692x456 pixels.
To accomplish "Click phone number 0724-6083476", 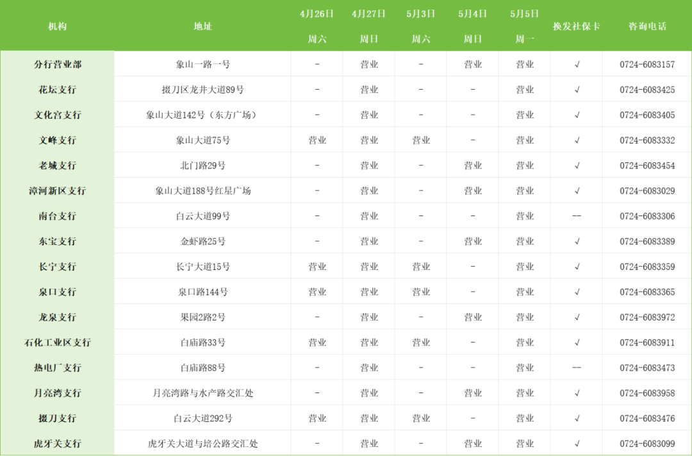I will [x=647, y=418].
